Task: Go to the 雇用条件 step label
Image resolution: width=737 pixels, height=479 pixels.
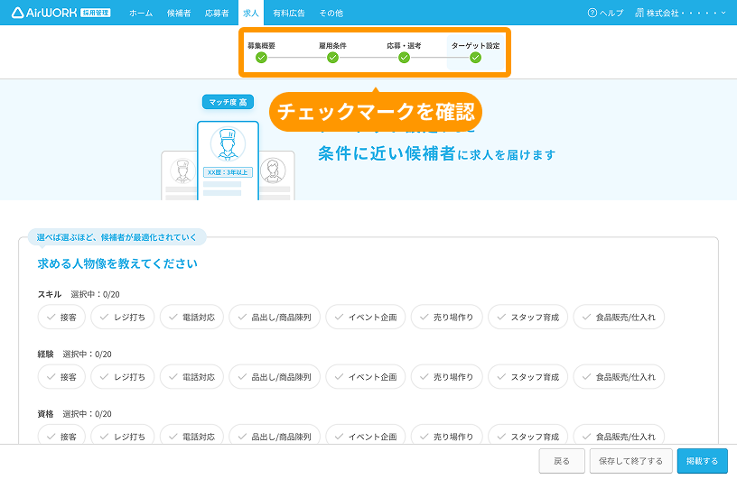Action: (332, 45)
